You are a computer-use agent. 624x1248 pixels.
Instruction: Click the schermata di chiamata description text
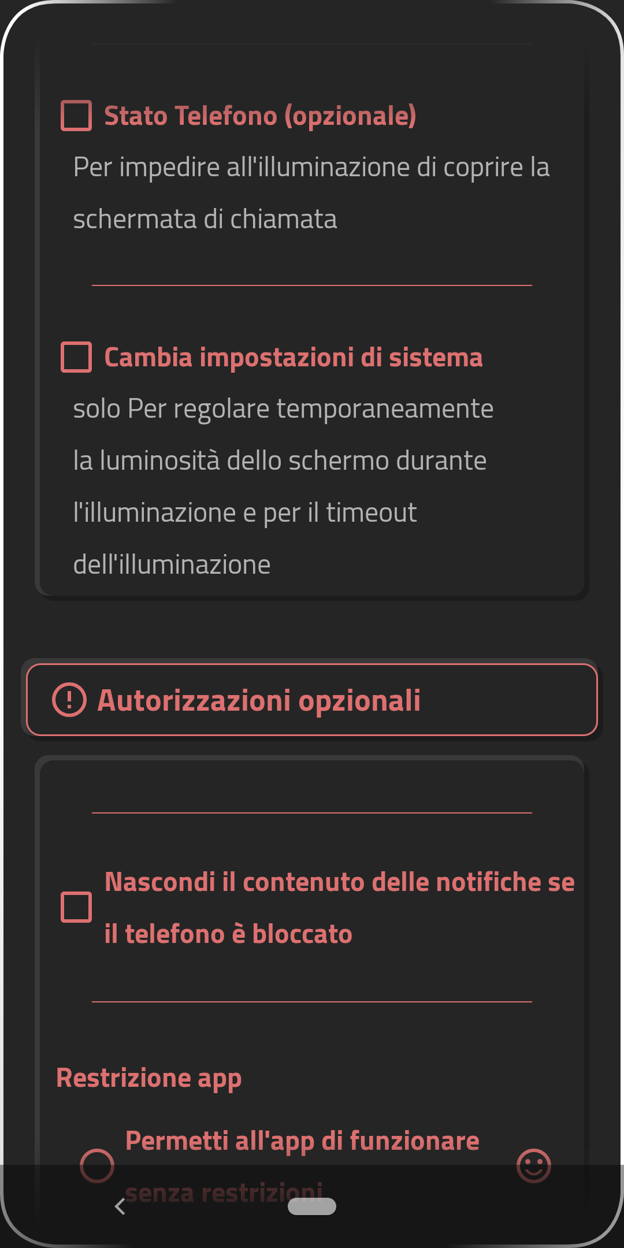coord(311,193)
